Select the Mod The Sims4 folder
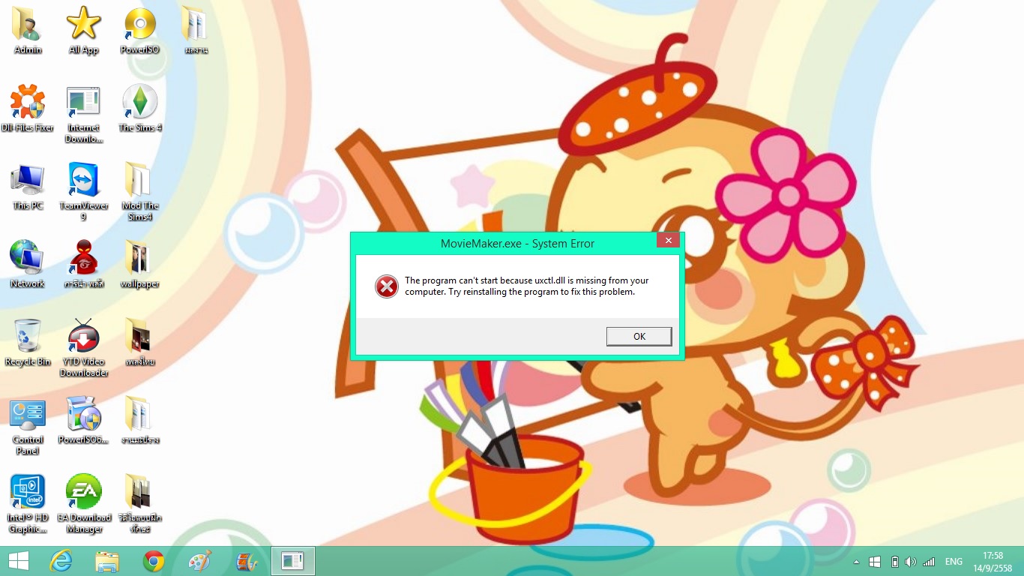The width and height of the screenshot is (1024, 576). point(139,193)
